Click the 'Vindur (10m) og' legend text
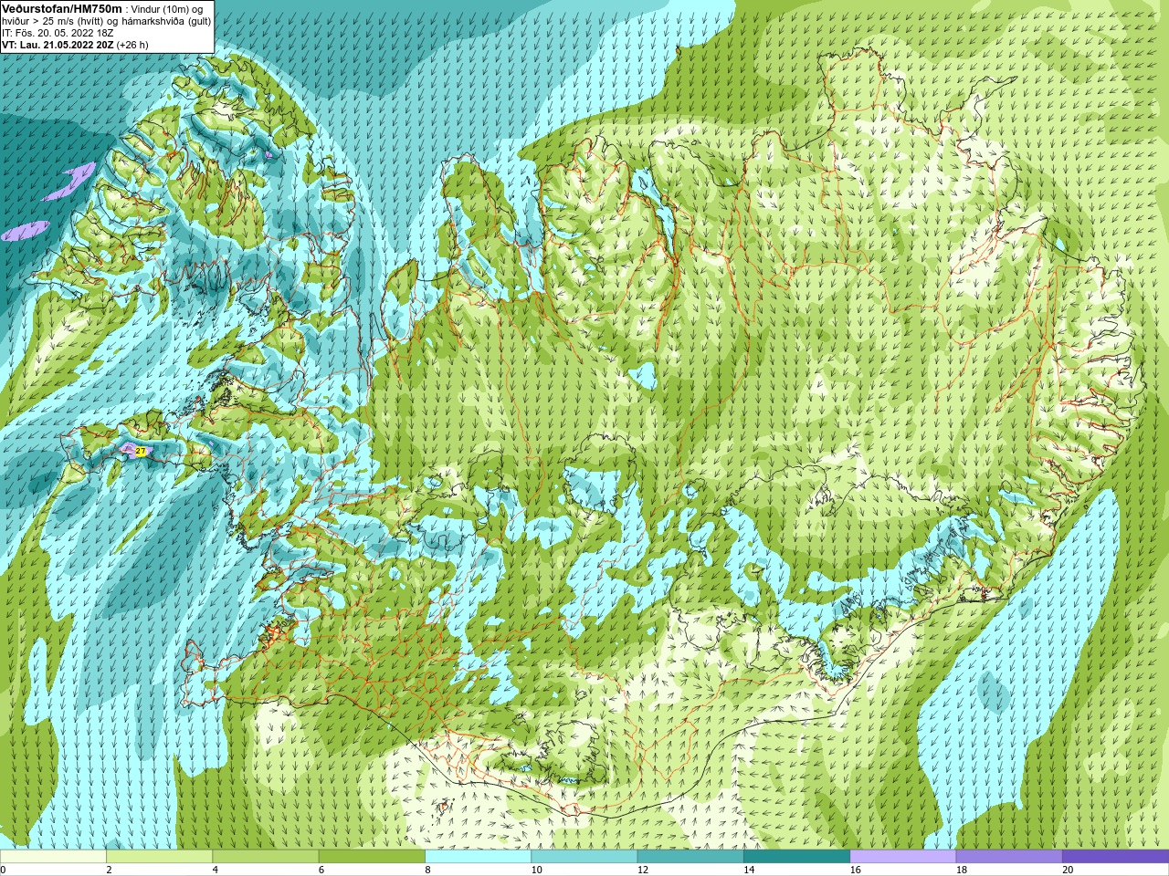The height and width of the screenshot is (876, 1169). coord(167,8)
